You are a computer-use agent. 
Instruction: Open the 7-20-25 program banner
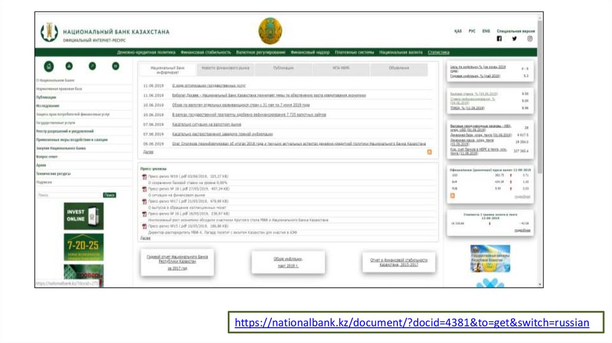click(x=84, y=247)
